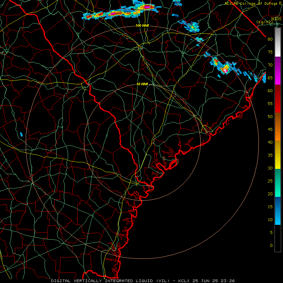Click the 70 value on the VIL scale
Screen dimensions: 283x283
point(270,65)
